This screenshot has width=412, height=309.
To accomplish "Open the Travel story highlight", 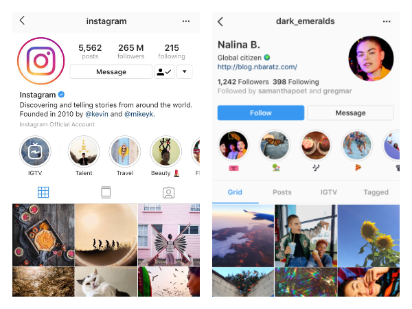I will click(x=125, y=152).
